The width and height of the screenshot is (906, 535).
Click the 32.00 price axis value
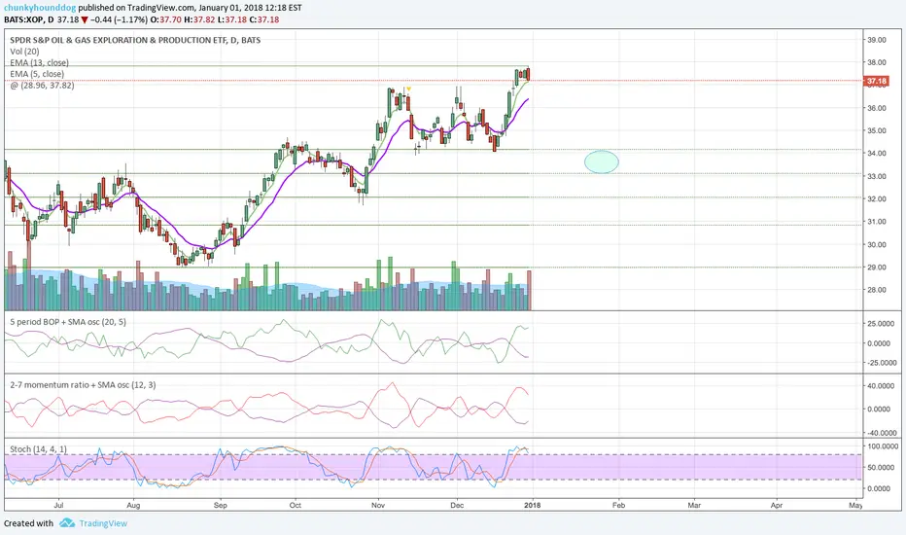(x=877, y=199)
